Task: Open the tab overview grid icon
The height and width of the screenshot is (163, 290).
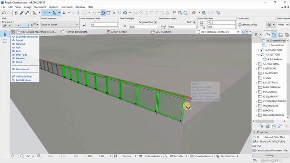Action: [13, 32]
